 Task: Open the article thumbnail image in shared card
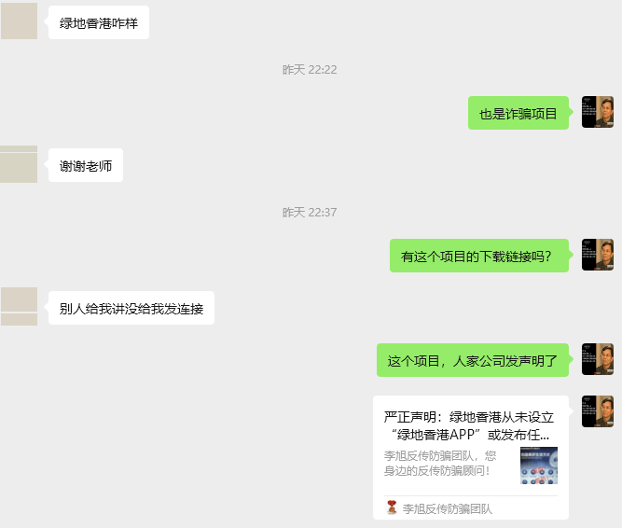tap(539, 465)
